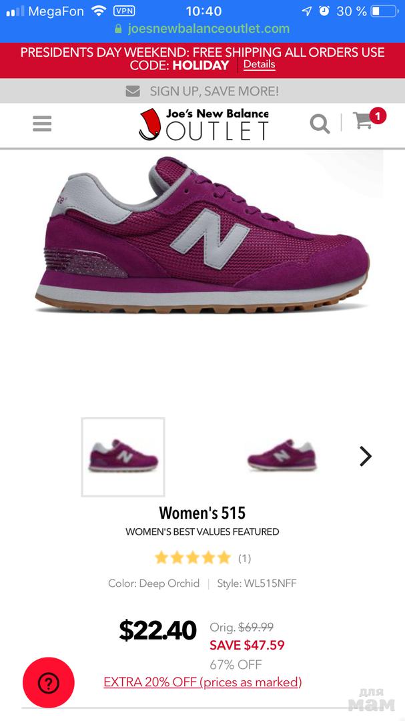Tap the VPN status indicator
The height and width of the screenshot is (721, 405).
[x=124, y=11]
